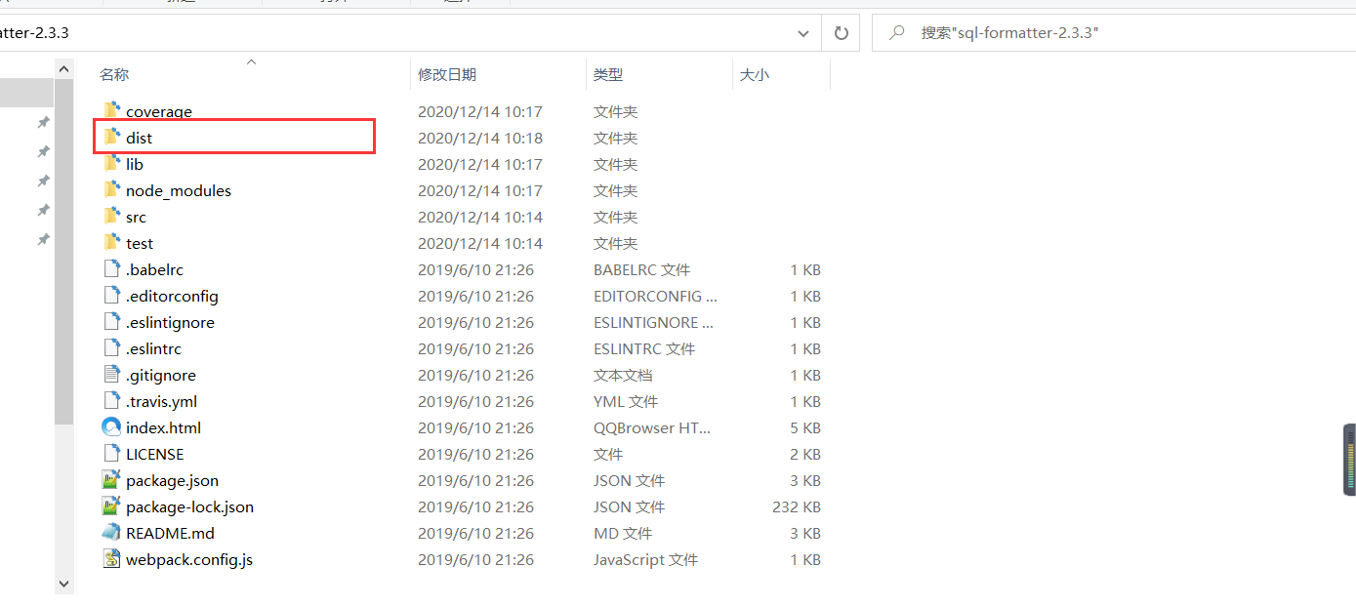Select the .babelrc file name

click(154, 269)
